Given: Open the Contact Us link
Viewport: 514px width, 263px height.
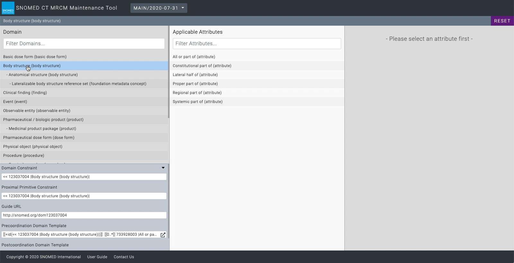Looking at the screenshot, I should point(124,257).
